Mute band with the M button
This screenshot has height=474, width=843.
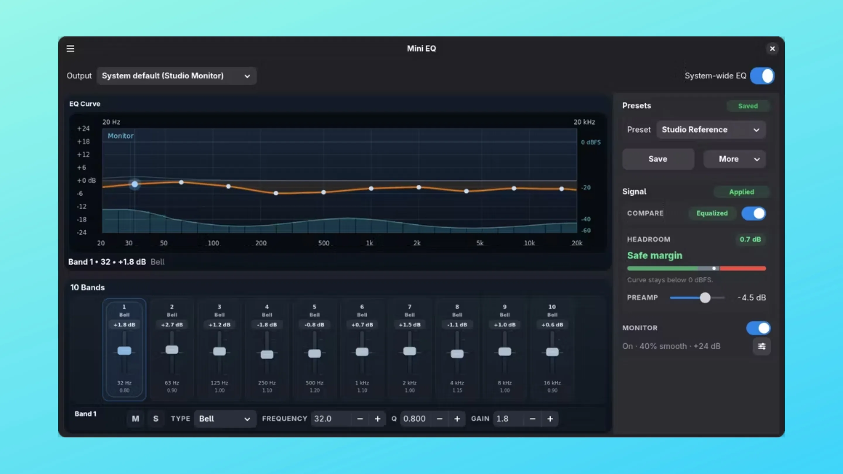tap(136, 419)
